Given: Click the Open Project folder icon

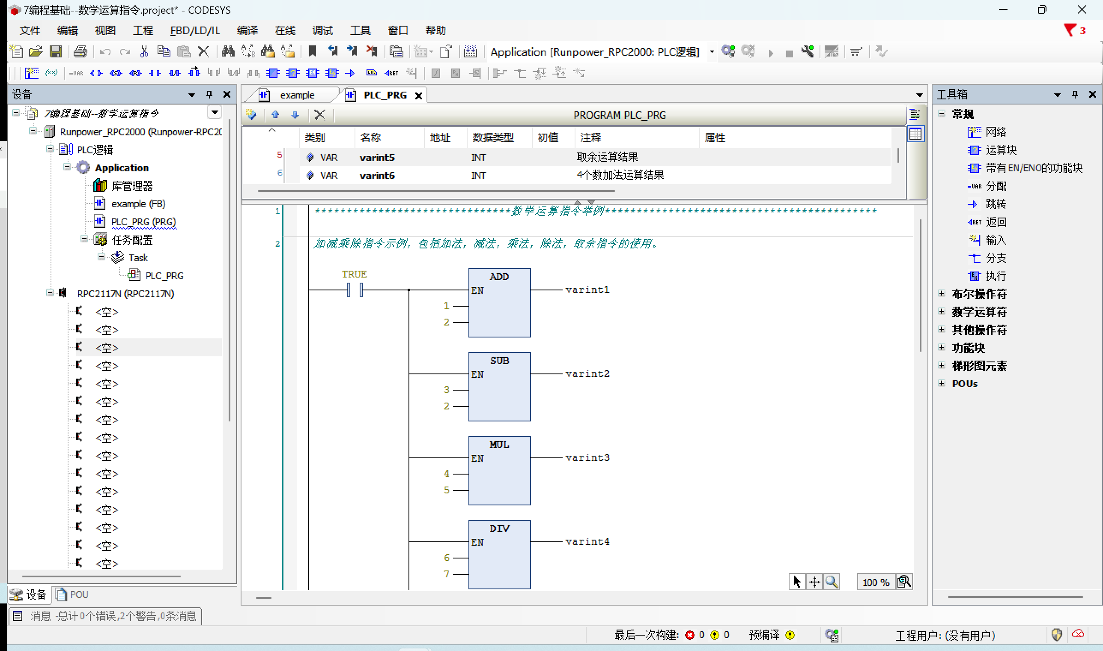Looking at the screenshot, I should pyautogui.click(x=36, y=52).
